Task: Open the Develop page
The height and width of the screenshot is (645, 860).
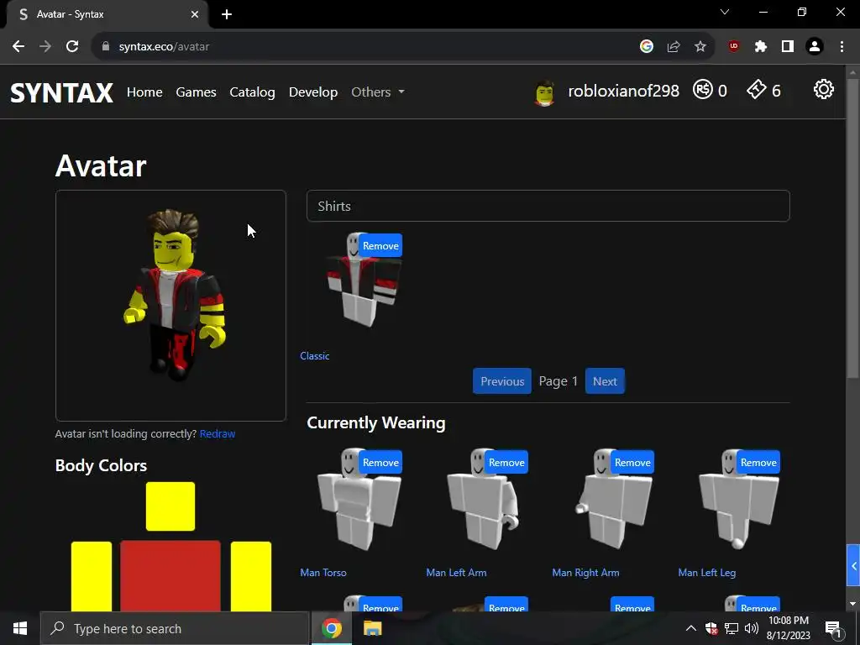Action: tap(313, 92)
